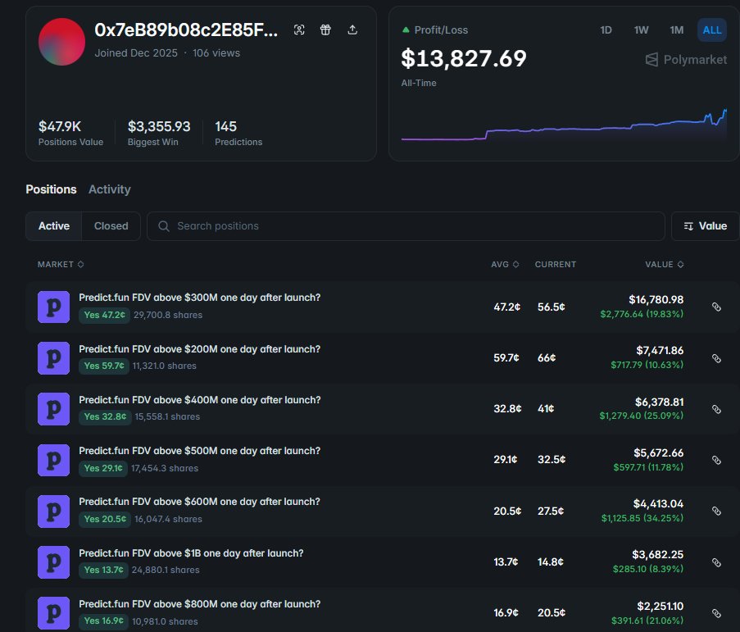Click the P logo of $300M market
Image resolution: width=740 pixels, height=632 pixels.
click(x=54, y=307)
